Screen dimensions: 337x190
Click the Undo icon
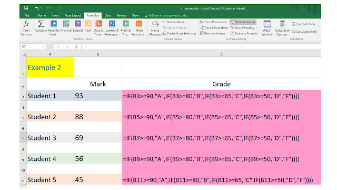click(37, 8)
